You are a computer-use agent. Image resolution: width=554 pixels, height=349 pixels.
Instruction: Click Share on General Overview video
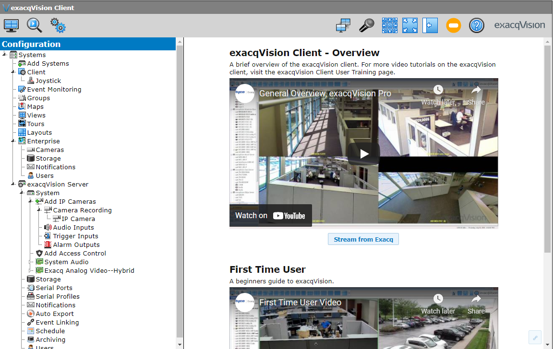476,95
